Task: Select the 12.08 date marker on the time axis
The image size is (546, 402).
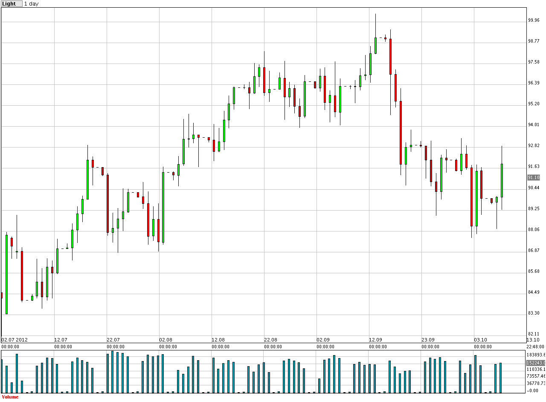Action: click(218, 340)
